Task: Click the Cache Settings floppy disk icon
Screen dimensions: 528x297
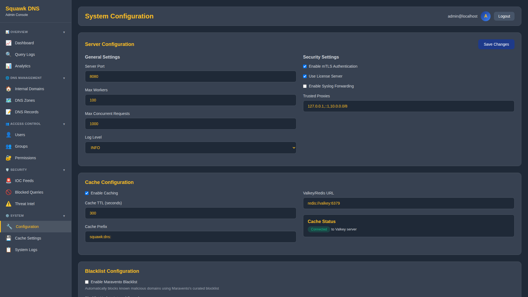Action: [9, 238]
